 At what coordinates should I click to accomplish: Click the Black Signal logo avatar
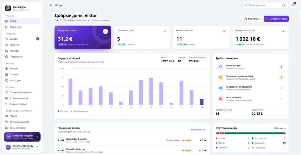(x=8, y=8)
